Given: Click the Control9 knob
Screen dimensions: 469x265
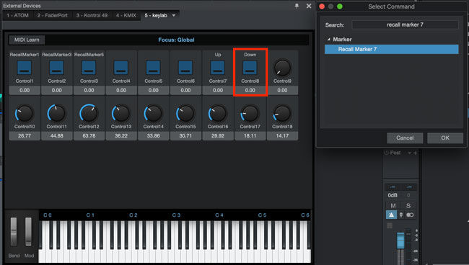Looking at the screenshot, I should tap(282, 68).
